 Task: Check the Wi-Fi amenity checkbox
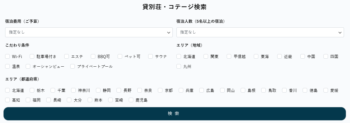[7, 56]
